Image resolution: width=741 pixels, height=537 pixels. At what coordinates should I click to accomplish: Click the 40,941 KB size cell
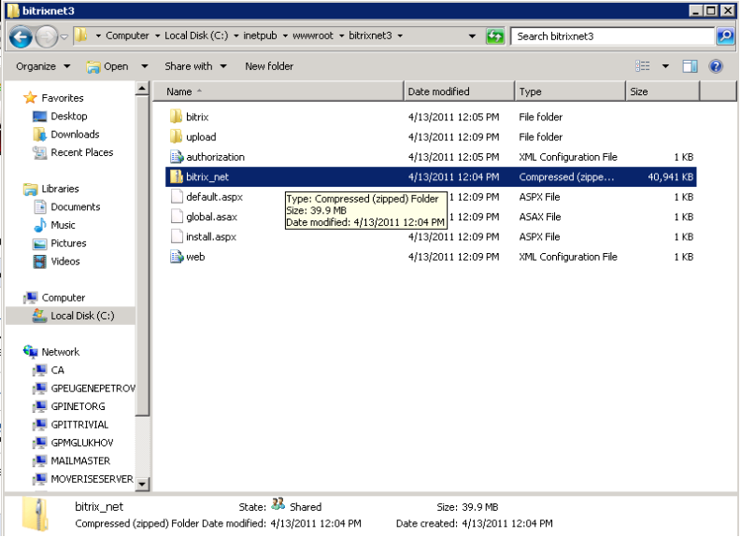pos(670,177)
